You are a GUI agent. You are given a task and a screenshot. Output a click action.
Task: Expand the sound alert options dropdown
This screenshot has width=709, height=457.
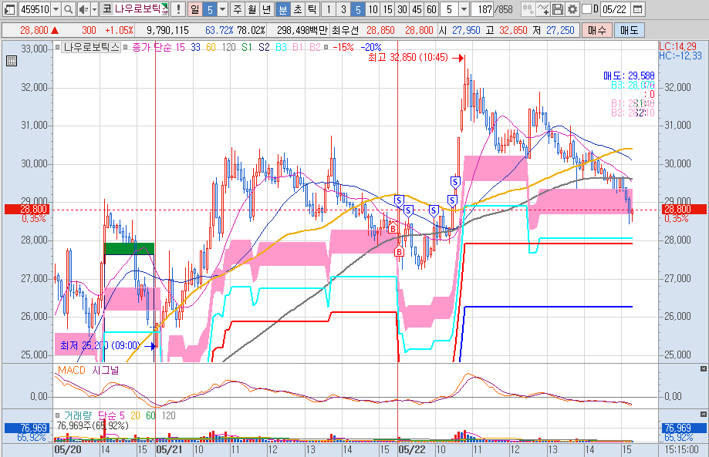94,9
